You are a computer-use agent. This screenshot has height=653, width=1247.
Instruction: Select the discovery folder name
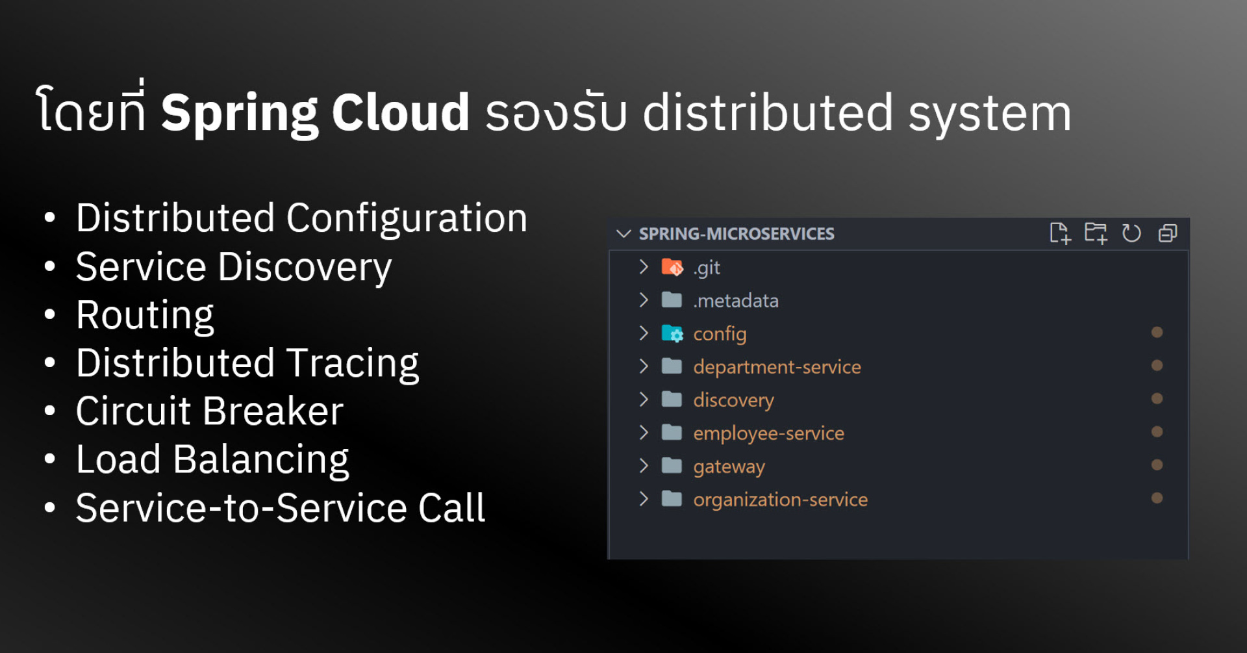coord(733,400)
